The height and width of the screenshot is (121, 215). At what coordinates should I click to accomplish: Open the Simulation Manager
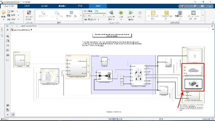pyautogui.click(x=193, y=15)
